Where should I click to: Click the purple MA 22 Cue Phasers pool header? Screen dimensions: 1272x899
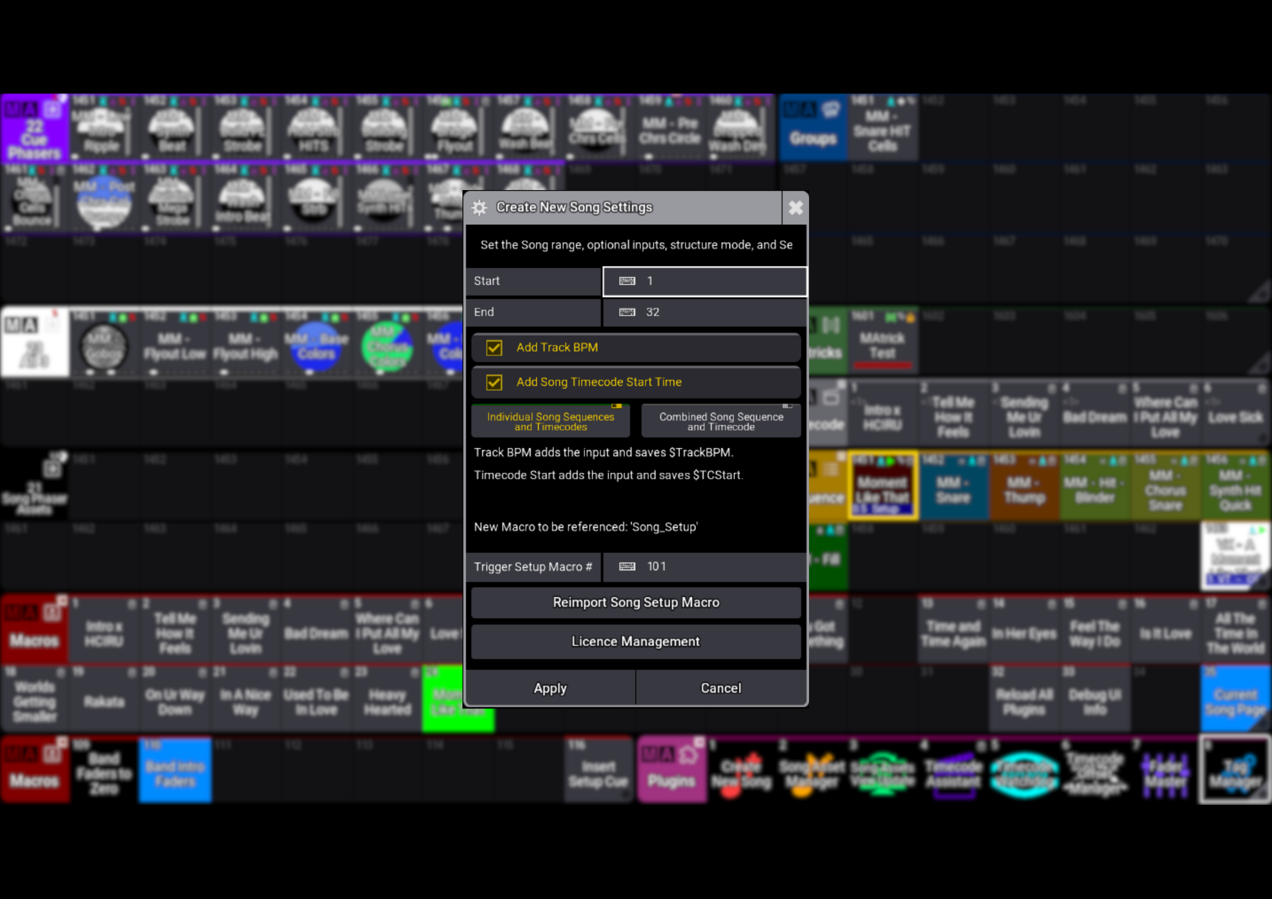(x=34, y=128)
